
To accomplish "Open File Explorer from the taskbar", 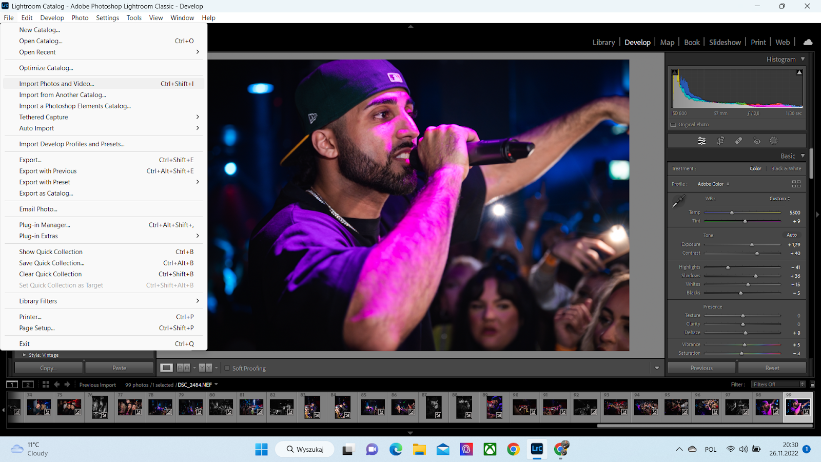I will point(419,449).
